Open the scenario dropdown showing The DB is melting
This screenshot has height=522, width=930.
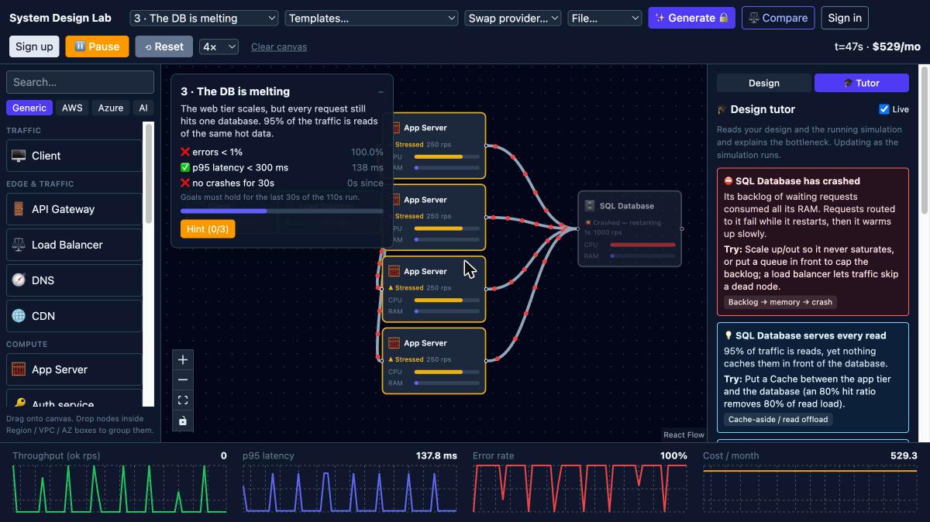(205, 18)
